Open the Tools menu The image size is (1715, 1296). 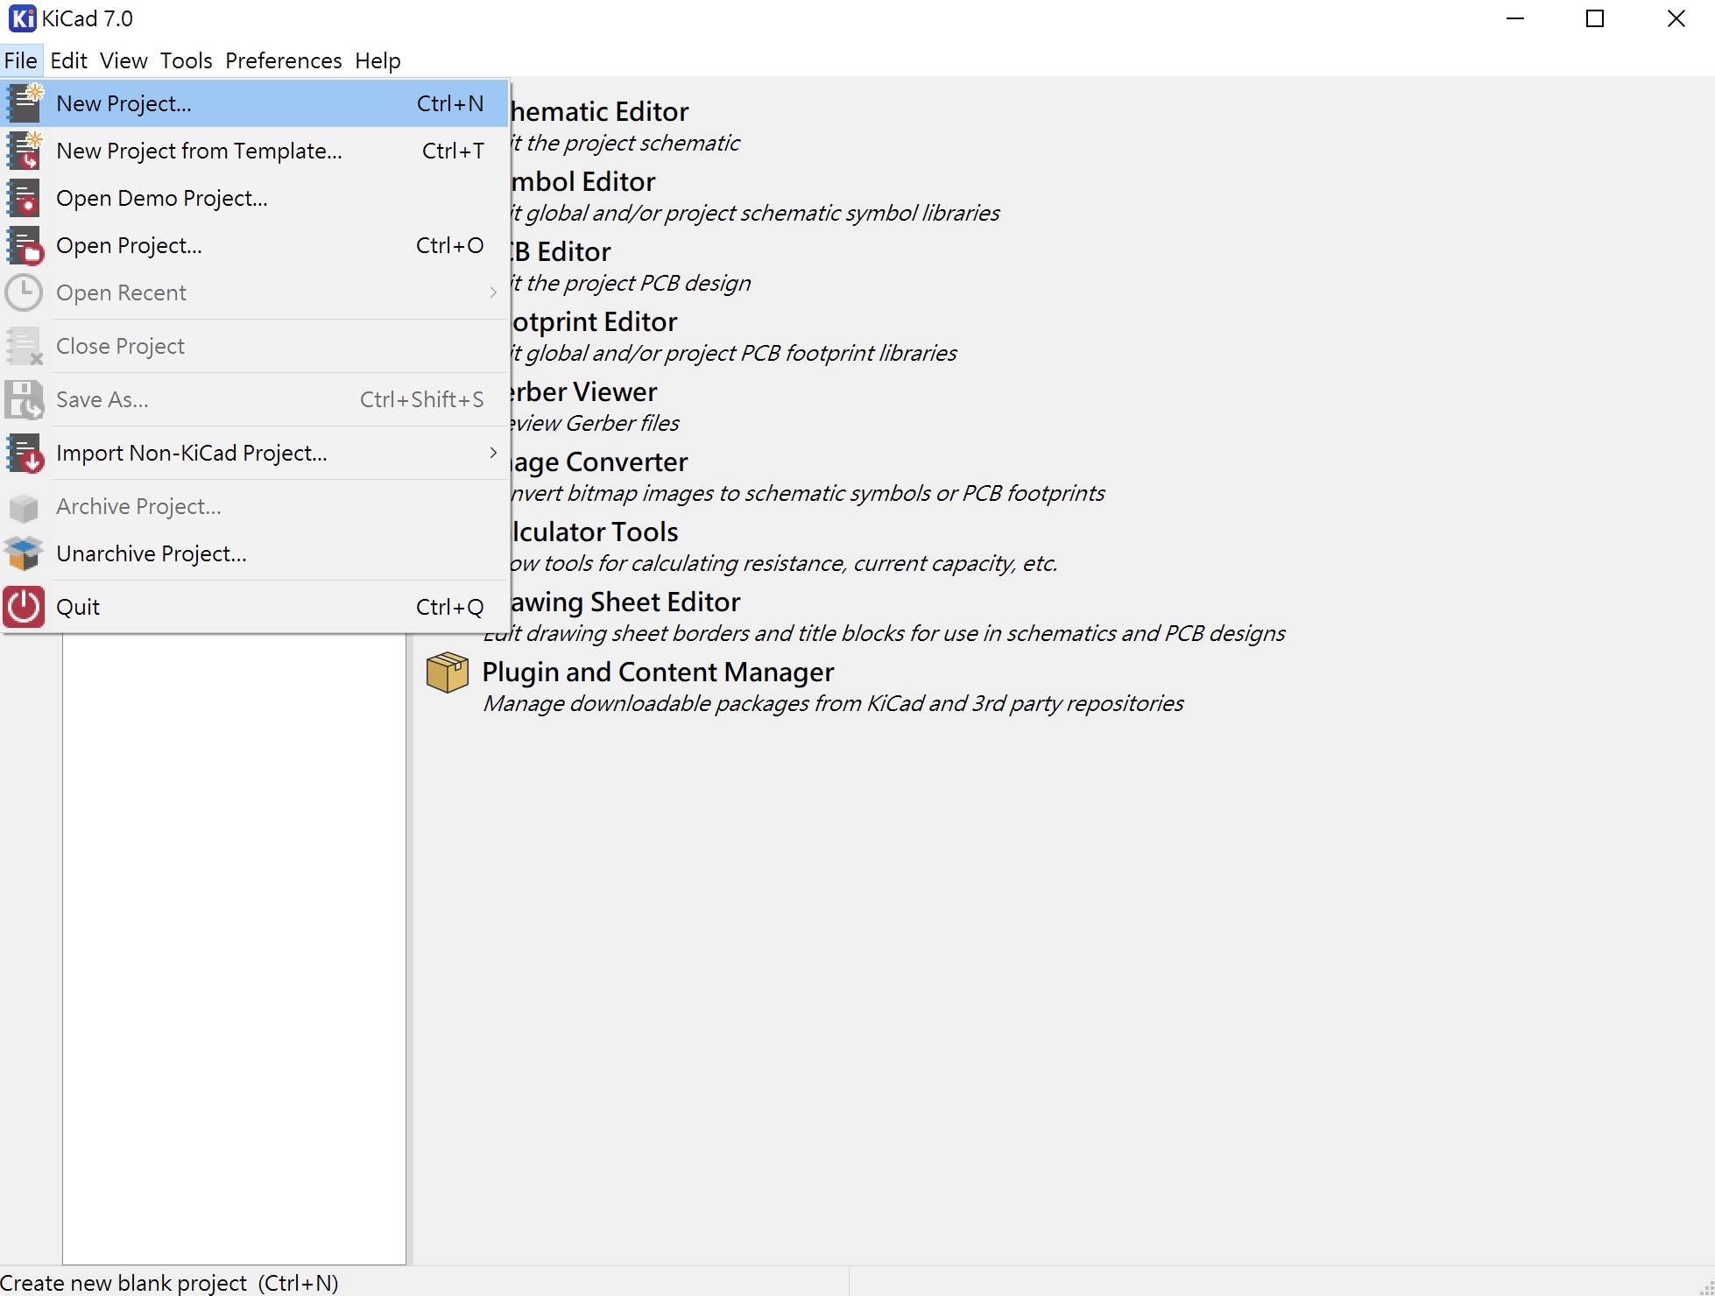point(186,60)
